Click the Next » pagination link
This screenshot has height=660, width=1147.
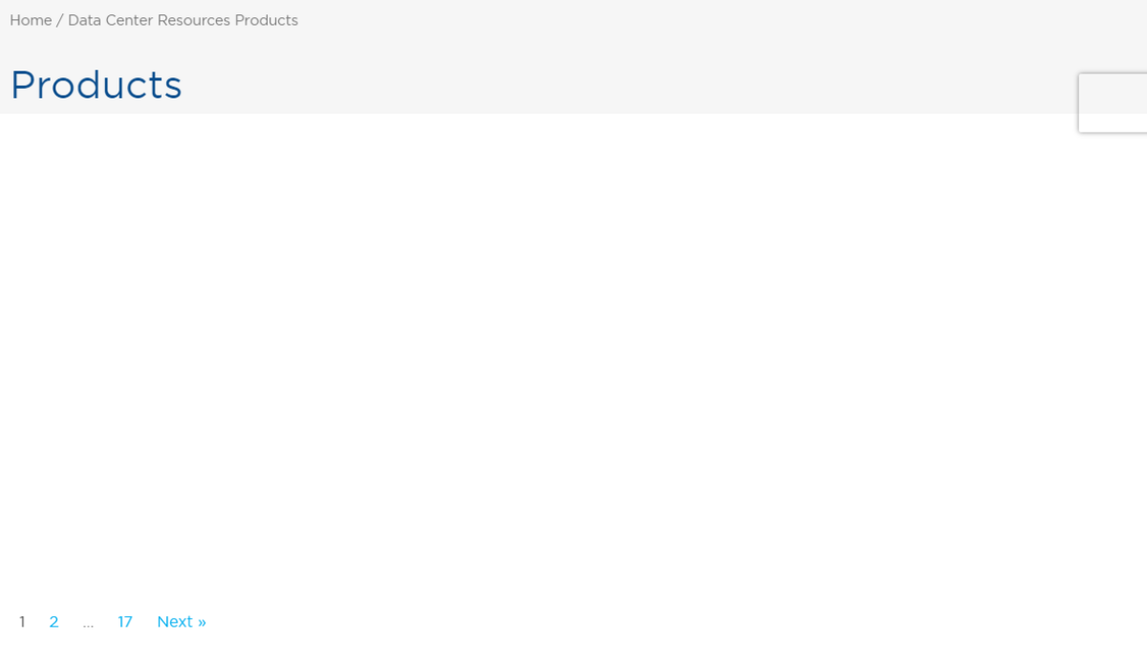(x=182, y=622)
